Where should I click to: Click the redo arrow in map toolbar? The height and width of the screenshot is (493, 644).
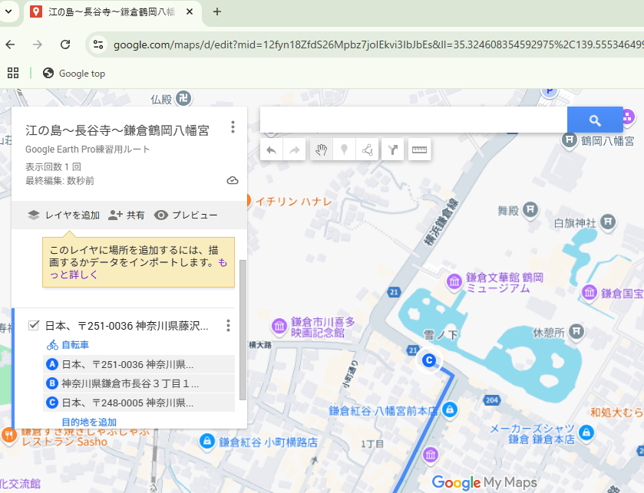[x=294, y=150]
